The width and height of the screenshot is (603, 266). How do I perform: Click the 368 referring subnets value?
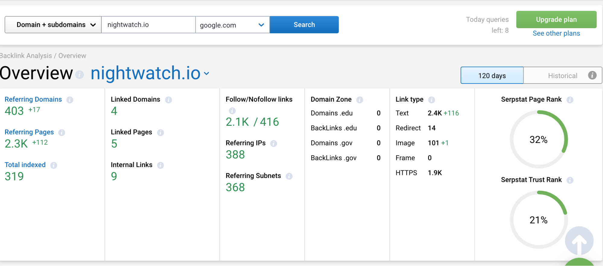tap(235, 188)
